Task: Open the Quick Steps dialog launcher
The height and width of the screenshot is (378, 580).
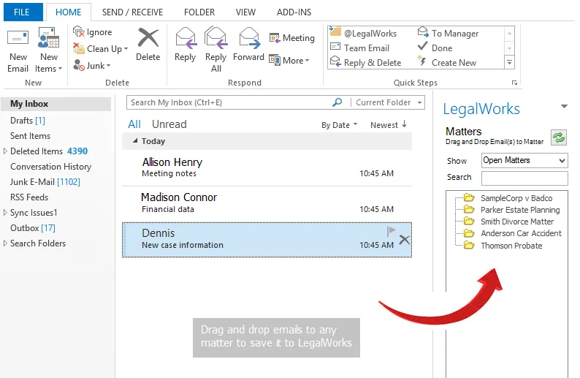Action: click(x=514, y=83)
